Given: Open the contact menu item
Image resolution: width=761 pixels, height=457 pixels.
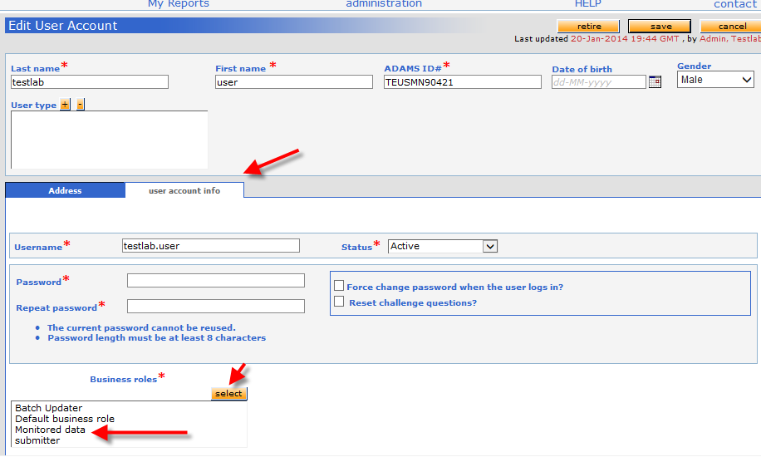Looking at the screenshot, I should pyautogui.click(x=734, y=4).
